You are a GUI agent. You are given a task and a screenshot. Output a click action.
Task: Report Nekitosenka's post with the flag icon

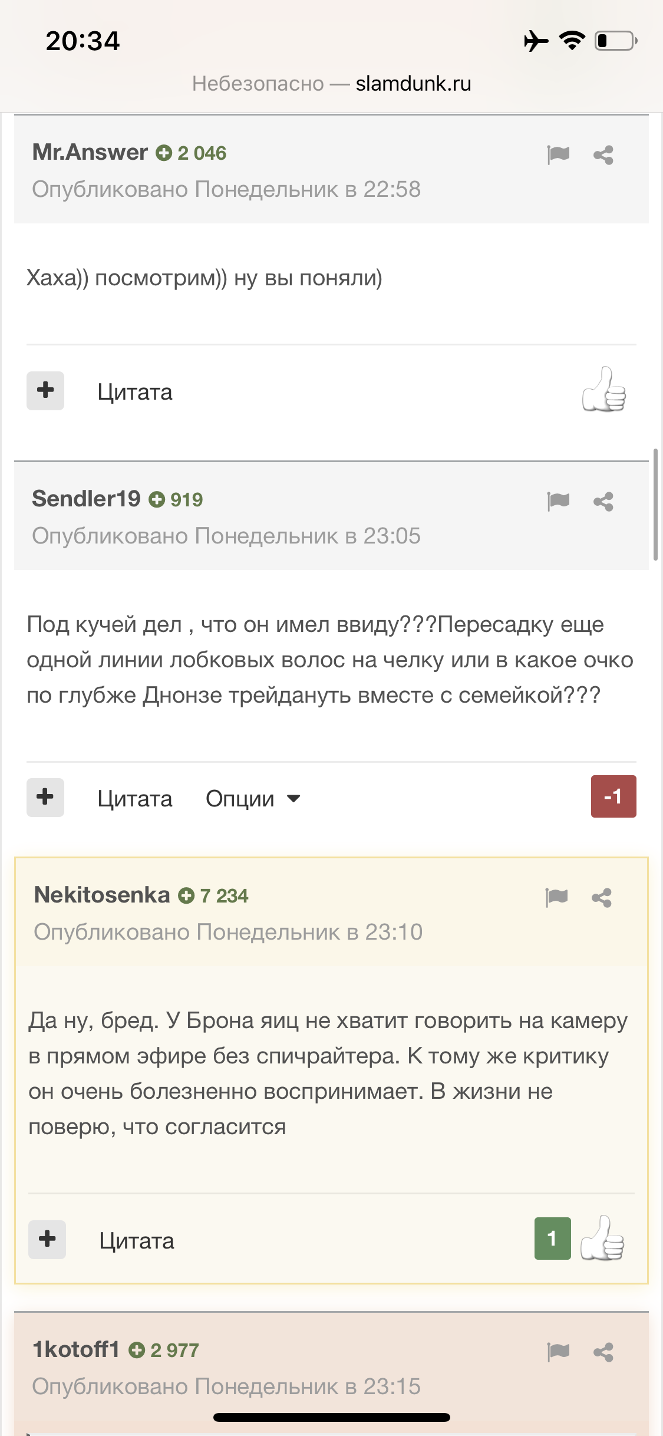(x=556, y=897)
